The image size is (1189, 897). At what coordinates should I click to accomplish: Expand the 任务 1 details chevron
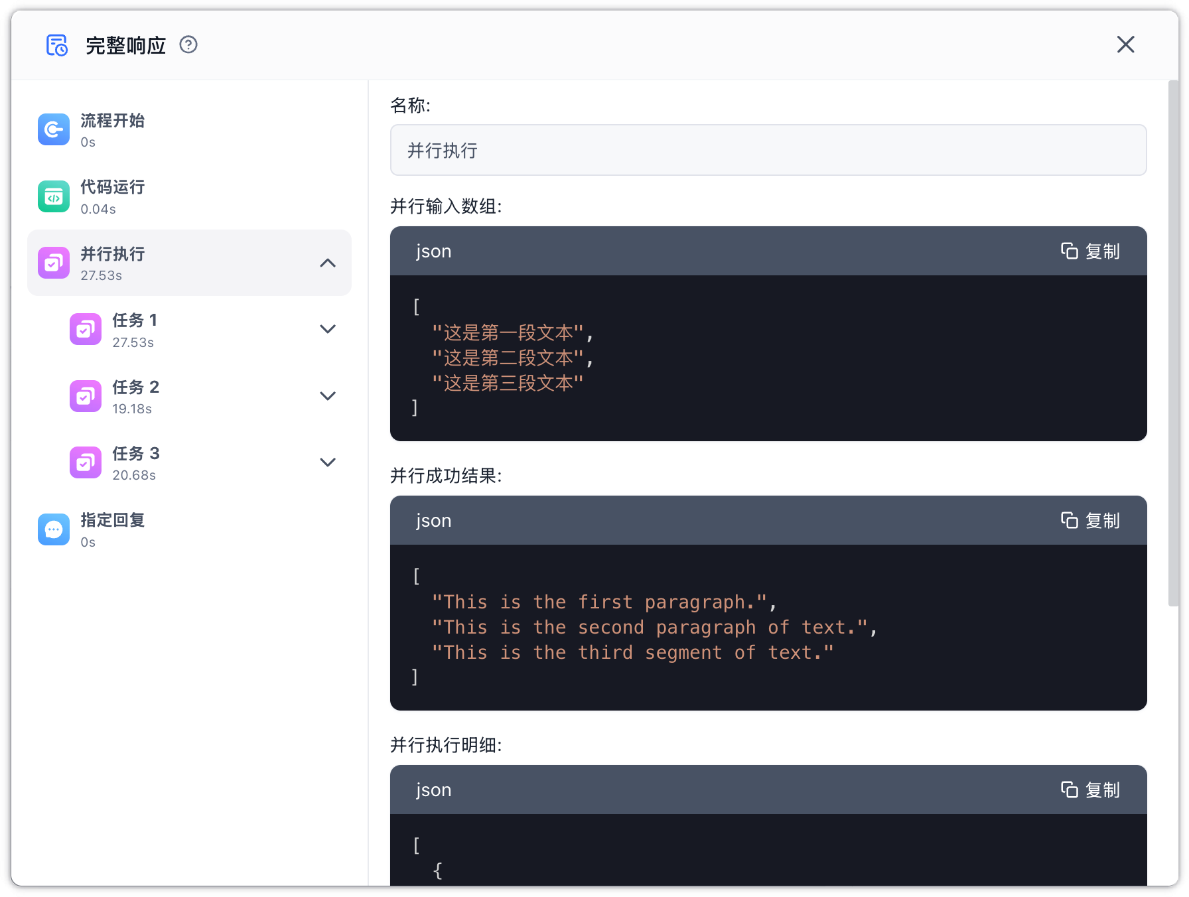[328, 329]
